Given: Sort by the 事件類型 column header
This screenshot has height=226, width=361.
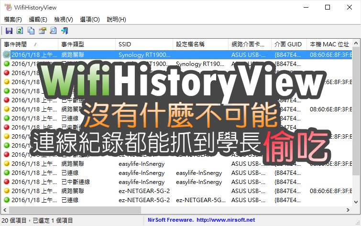Looking at the screenshot, I should coord(87,44).
